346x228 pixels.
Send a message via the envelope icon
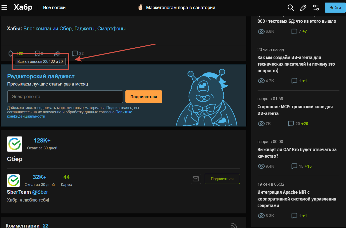click(x=196, y=179)
